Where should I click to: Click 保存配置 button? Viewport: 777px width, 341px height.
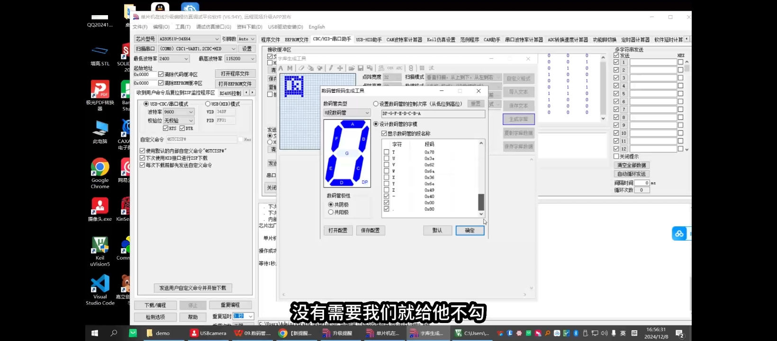[370, 231]
